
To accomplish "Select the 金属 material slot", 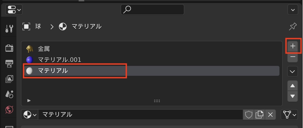I will click(44, 49).
